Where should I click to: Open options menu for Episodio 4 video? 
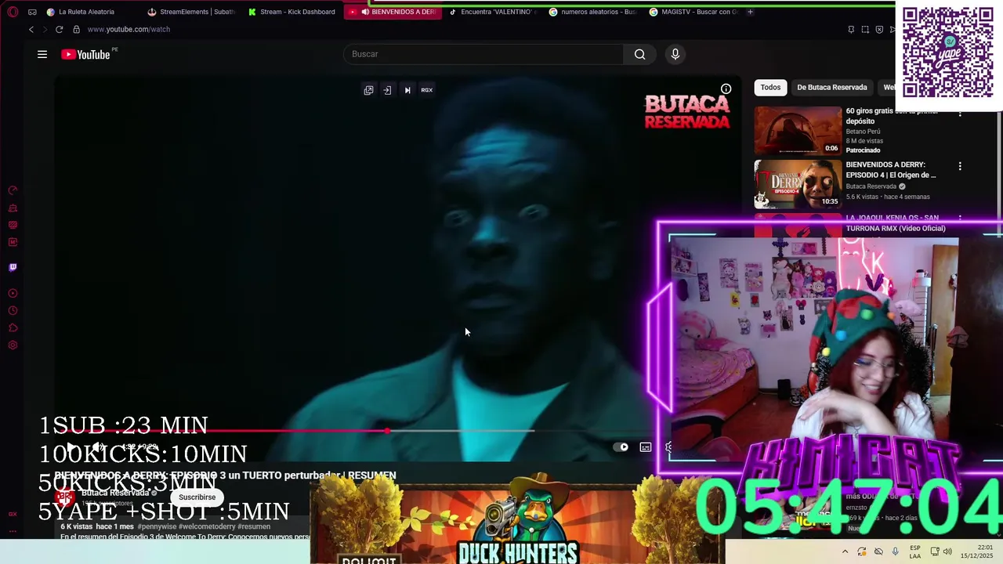tap(960, 166)
